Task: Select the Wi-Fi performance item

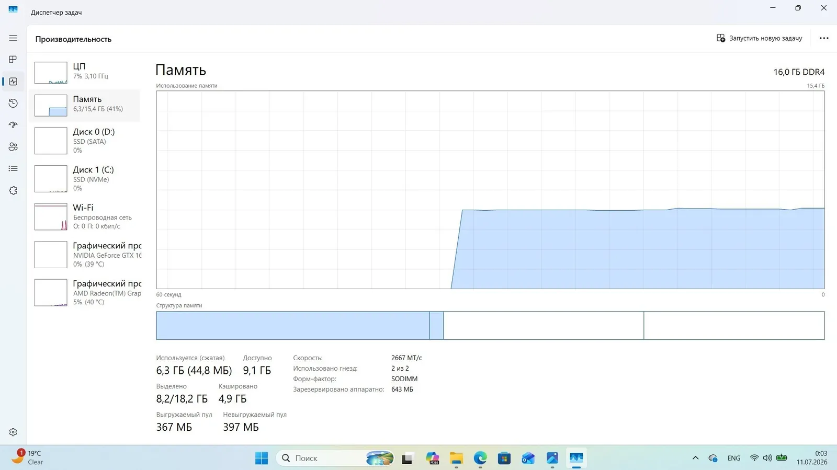Action: (x=85, y=216)
